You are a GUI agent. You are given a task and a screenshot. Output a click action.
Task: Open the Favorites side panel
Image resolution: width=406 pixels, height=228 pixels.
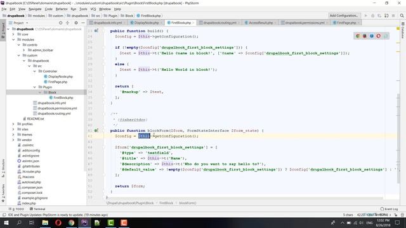(x=3, y=193)
